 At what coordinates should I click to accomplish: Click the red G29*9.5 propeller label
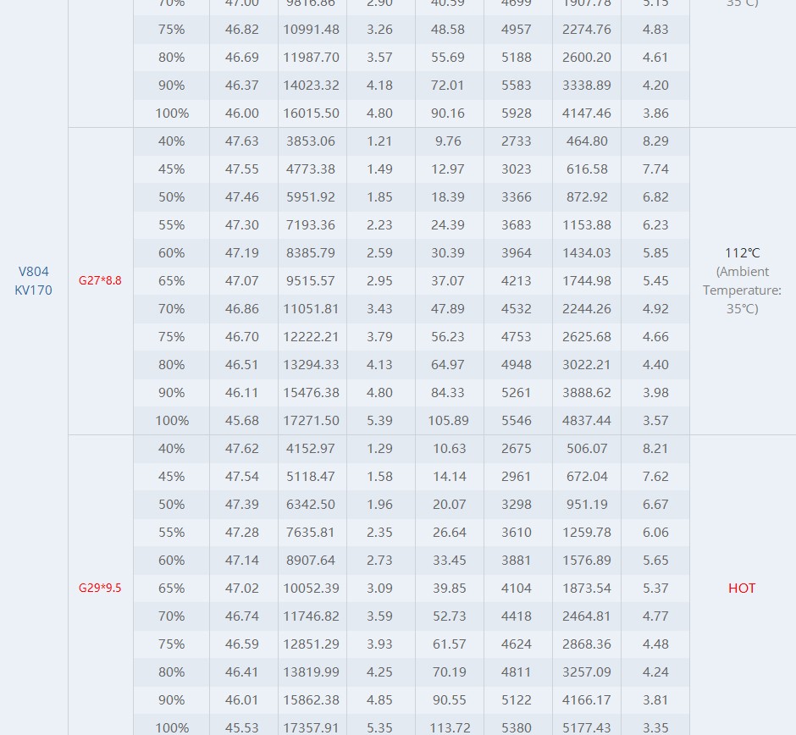point(100,588)
